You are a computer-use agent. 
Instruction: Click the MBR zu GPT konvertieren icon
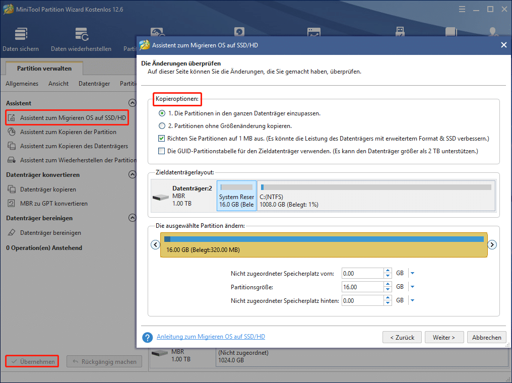click(x=12, y=204)
